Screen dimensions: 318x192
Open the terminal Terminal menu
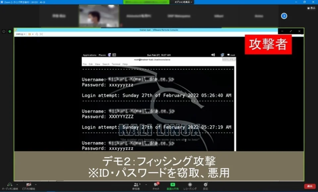(x=116, y=64)
